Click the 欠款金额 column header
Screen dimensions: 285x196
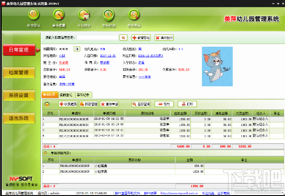click(x=242, y=113)
